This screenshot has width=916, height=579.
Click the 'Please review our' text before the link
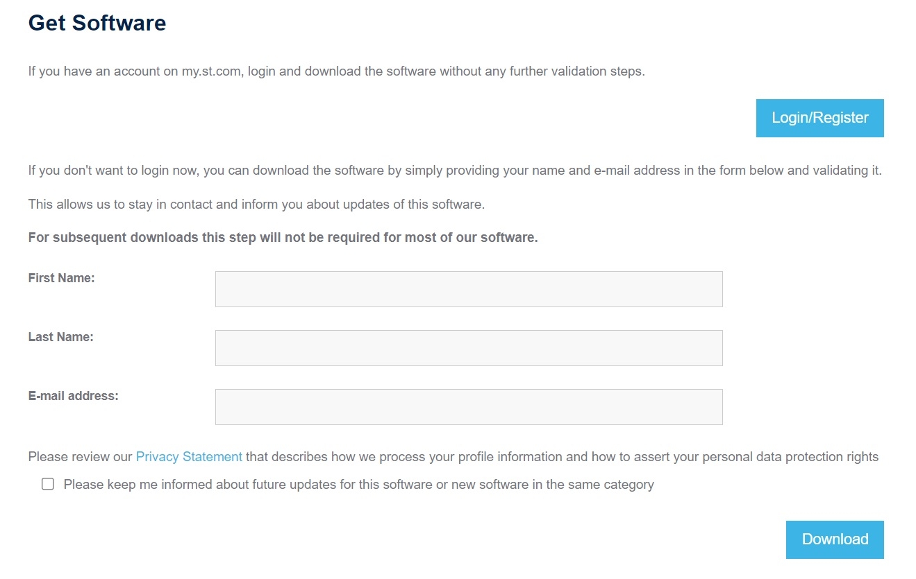(x=80, y=457)
